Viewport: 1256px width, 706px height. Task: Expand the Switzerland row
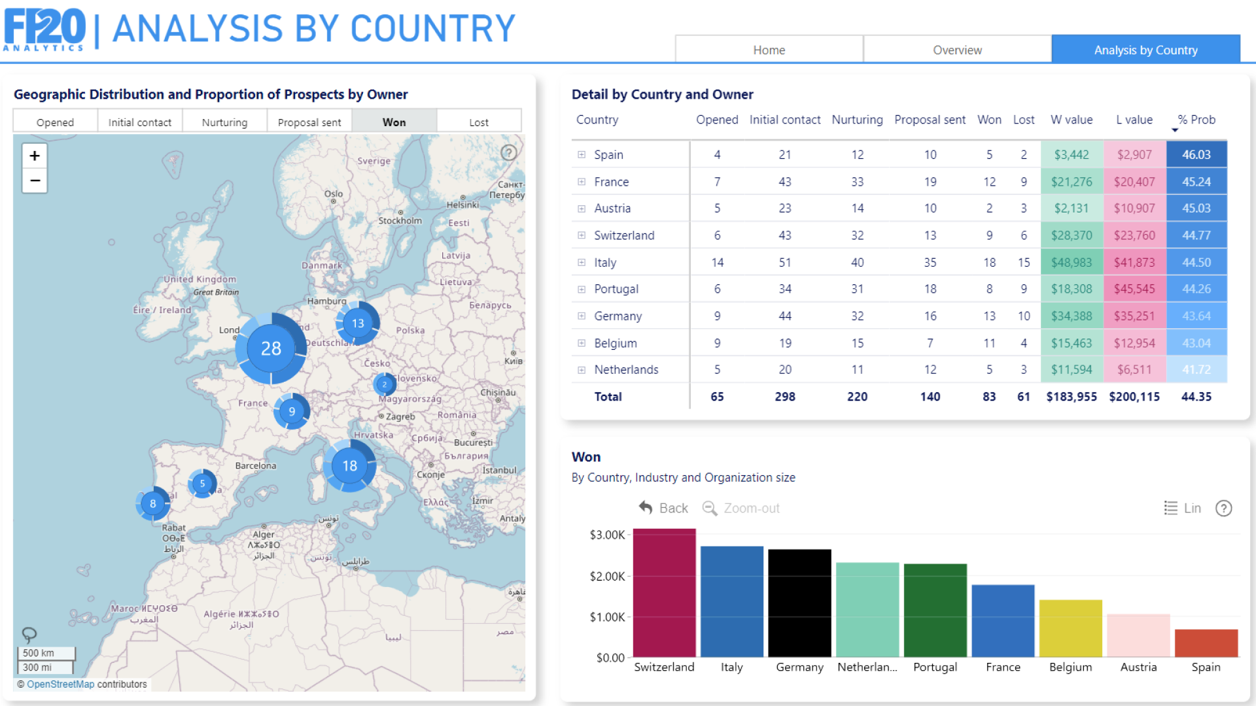point(582,235)
